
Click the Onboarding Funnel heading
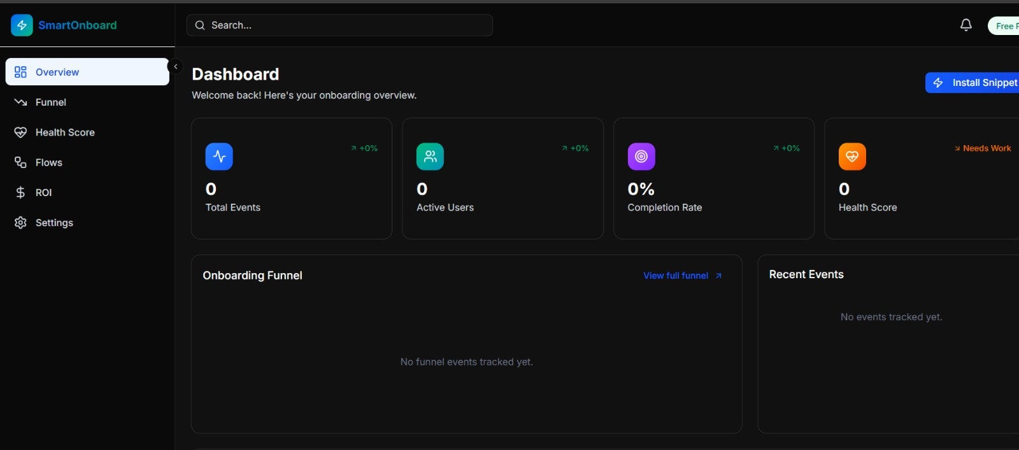(x=252, y=276)
